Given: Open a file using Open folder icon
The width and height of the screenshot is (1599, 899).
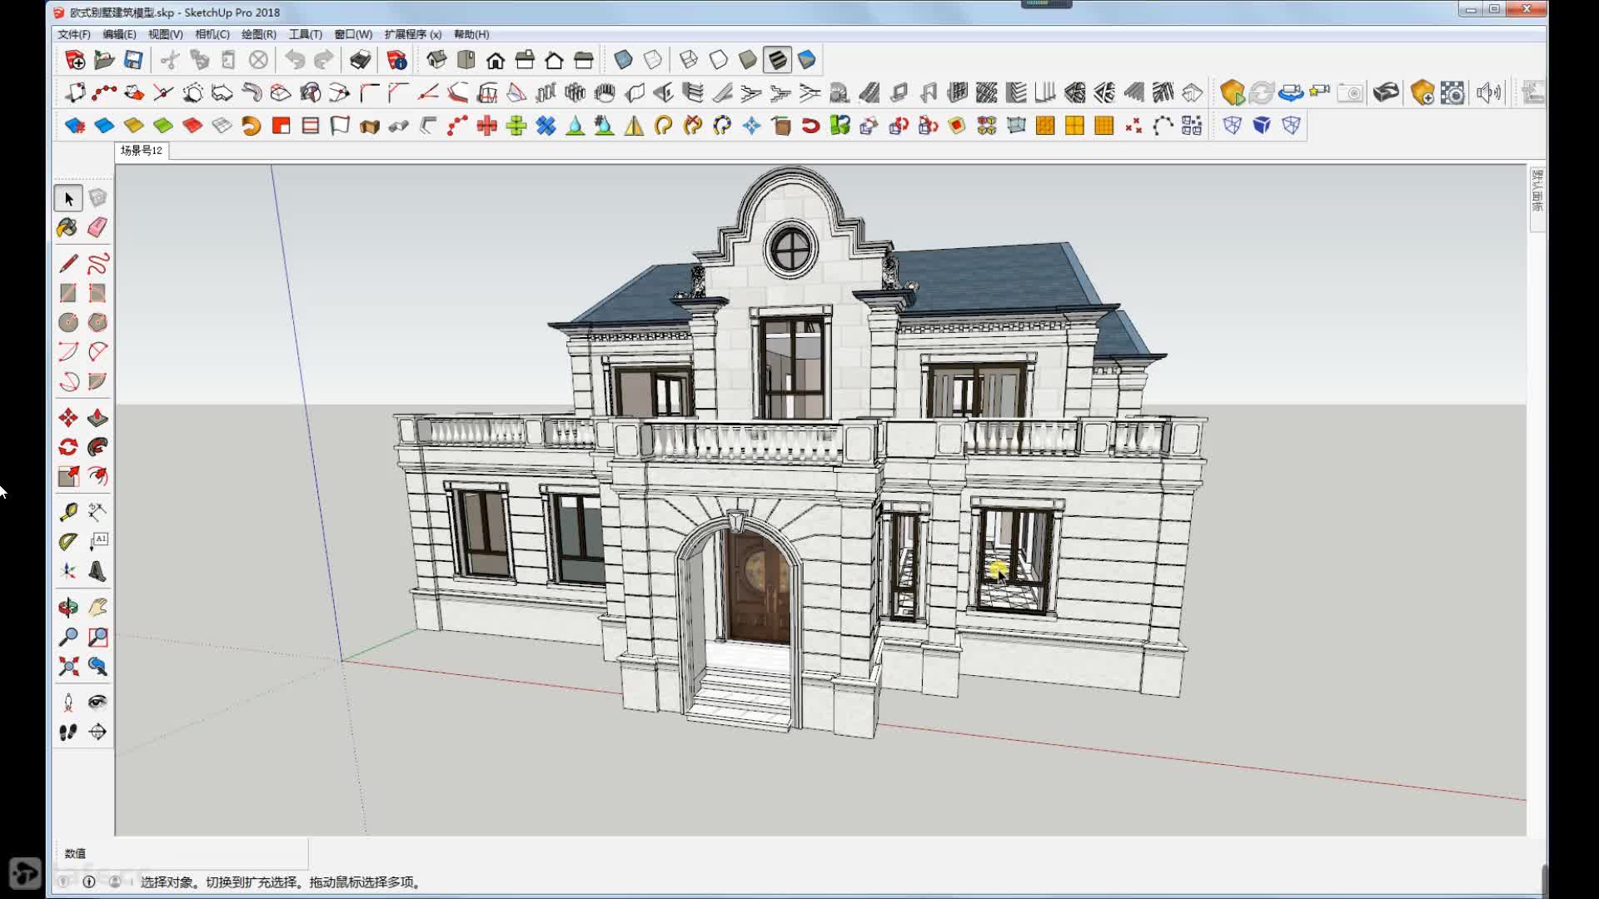Looking at the screenshot, I should tap(104, 60).
